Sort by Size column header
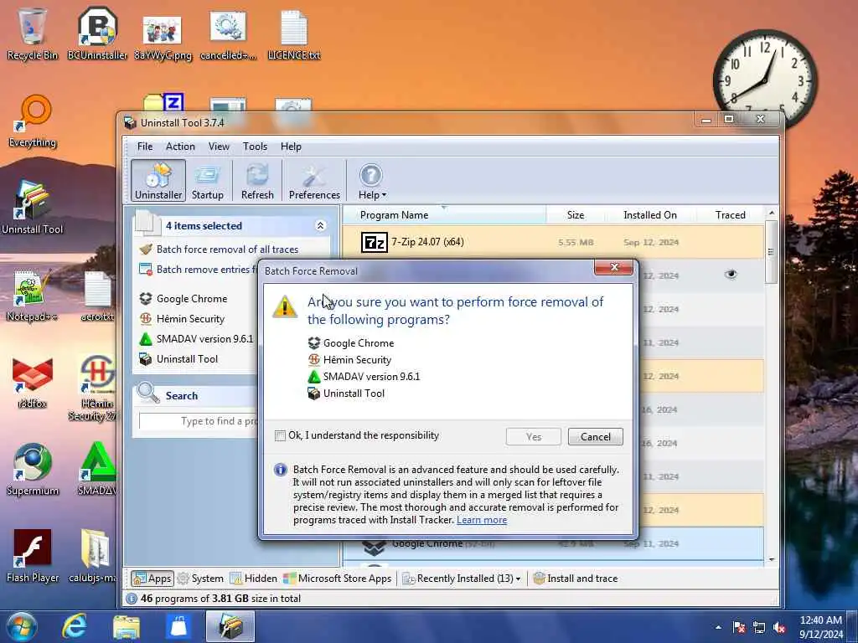Screen dimensions: 858x643 point(575,215)
